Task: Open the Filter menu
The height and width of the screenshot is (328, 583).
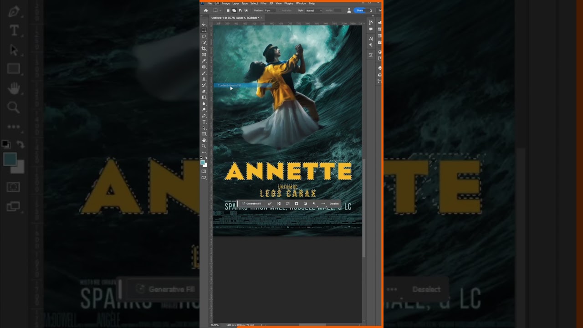Action: click(263, 3)
